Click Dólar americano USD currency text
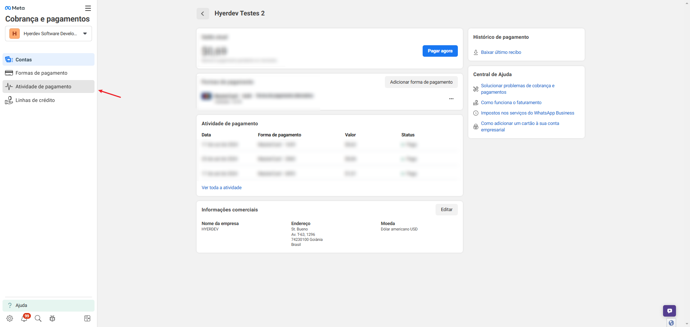This screenshot has width=690, height=327. tap(399, 229)
